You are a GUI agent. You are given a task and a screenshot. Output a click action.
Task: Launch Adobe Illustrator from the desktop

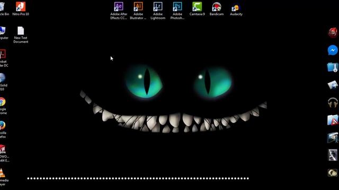pos(138,11)
